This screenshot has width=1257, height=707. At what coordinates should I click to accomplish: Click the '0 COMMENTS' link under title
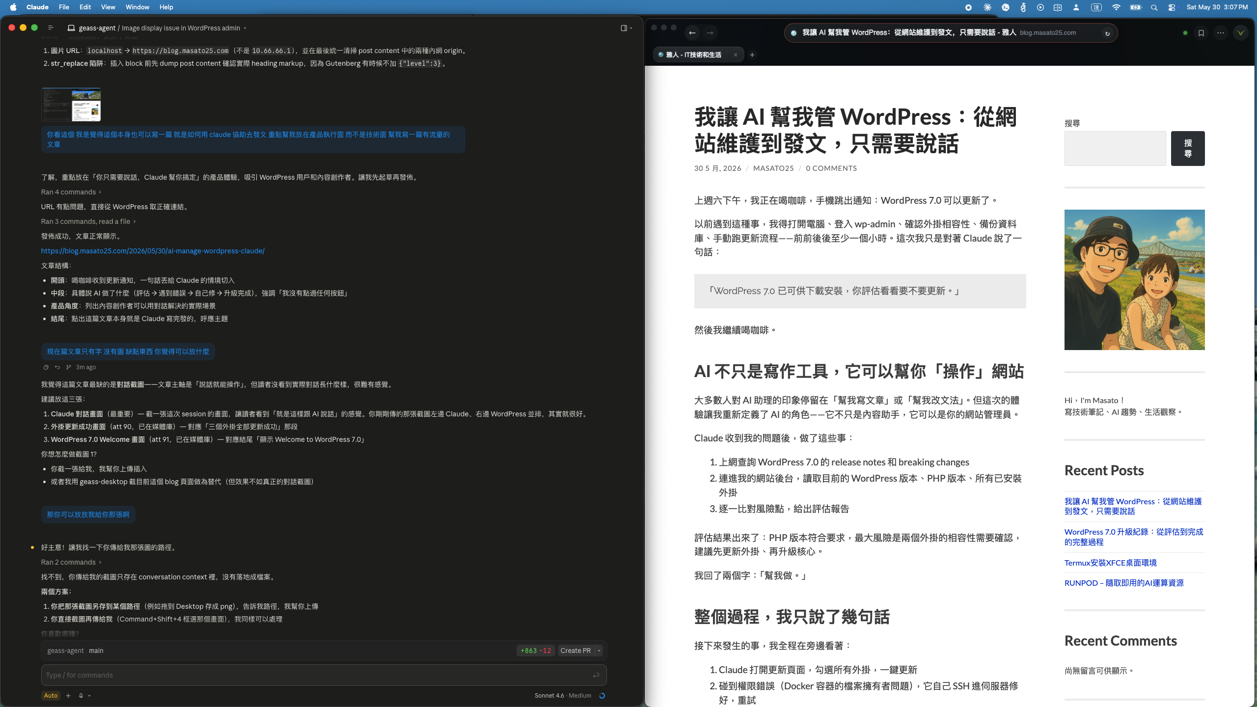(831, 168)
